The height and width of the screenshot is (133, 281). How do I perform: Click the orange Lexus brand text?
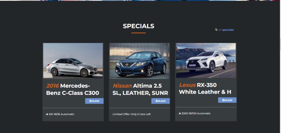click(x=187, y=85)
